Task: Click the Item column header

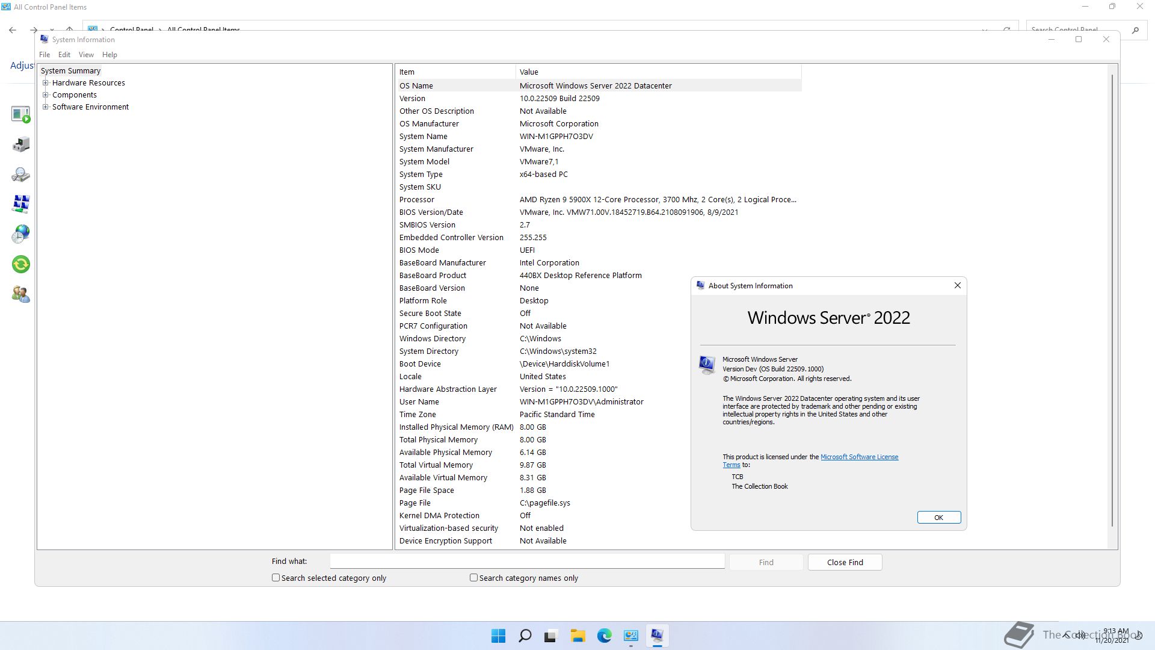Action: click(x=456, y=72)
